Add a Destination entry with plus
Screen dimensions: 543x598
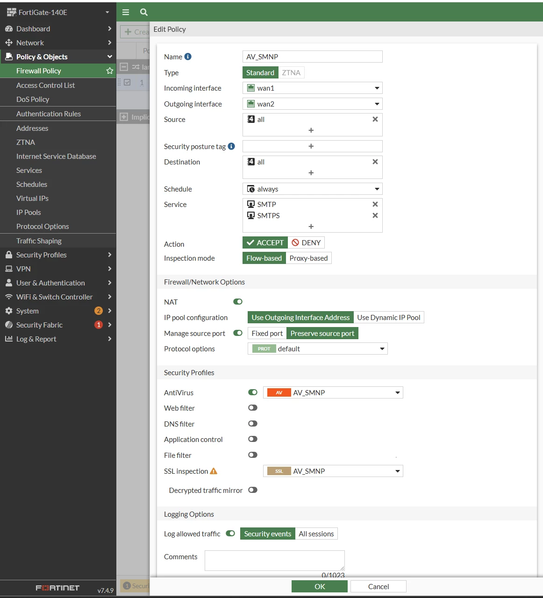coord(311,173)
